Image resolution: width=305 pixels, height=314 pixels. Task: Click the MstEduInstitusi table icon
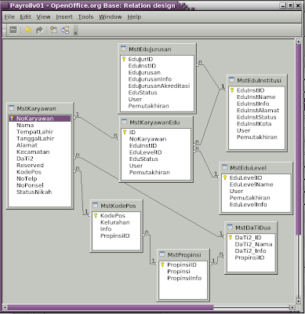(x=232, y=80)
